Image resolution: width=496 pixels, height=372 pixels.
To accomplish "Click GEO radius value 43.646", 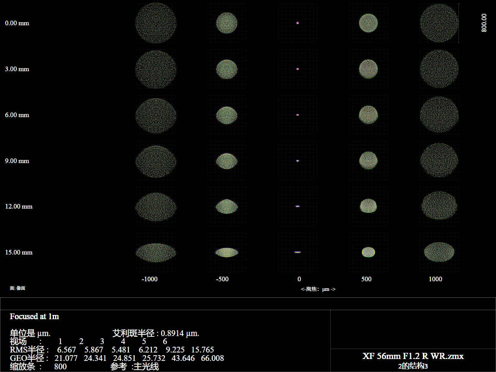I will (x=183, y=358).
